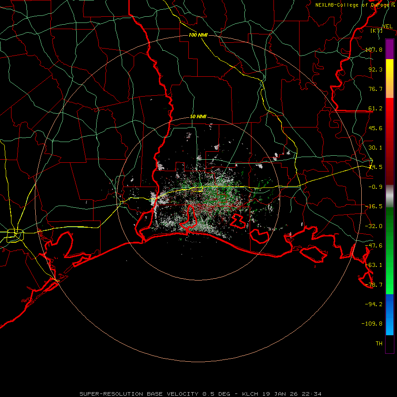
Task: Click the 14.5 scale value
Action: pyautogui.click(x=375, y=167)
